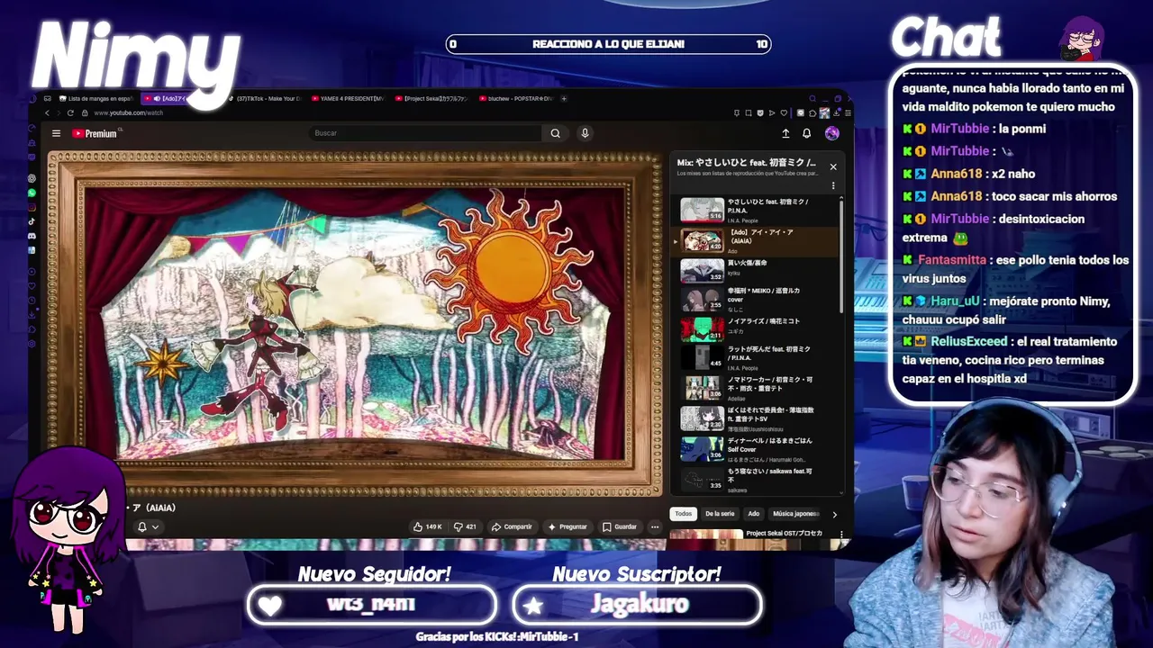Click the video player artwork
The image size is (1153, 648).
pyautogui.click(x=356, y=324)
